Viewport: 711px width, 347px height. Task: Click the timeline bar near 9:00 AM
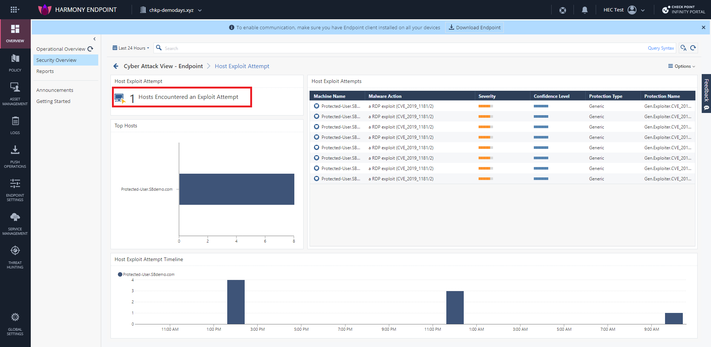click(x=674, y=318)
